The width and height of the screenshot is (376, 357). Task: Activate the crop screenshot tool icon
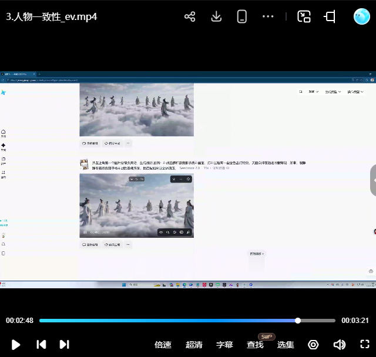(330, 17)
